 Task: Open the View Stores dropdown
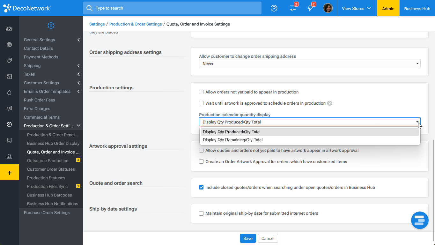(357, 8)
